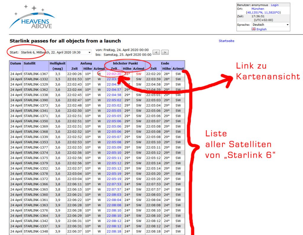Screen dimensions: 303x235
Task: Click the page title 'Starlink passes for all objects'
Action: (x=65, y=41)
